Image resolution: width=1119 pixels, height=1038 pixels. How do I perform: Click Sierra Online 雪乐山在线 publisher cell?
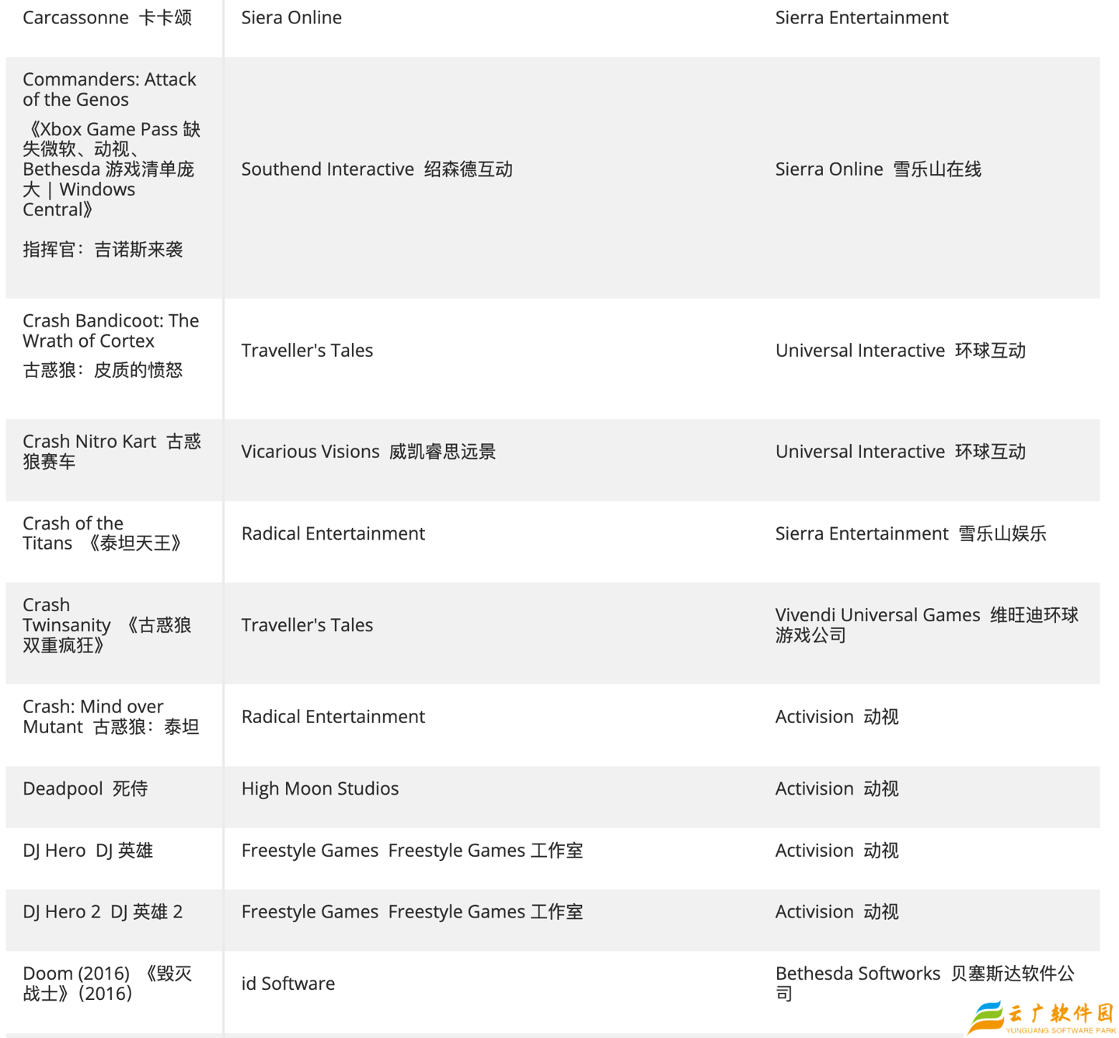(x=878, y=170)
